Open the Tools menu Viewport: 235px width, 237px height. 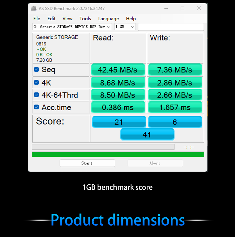(85, 18)
